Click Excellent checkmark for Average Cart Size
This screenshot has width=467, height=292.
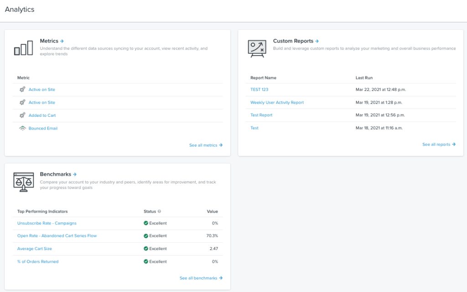146,249
